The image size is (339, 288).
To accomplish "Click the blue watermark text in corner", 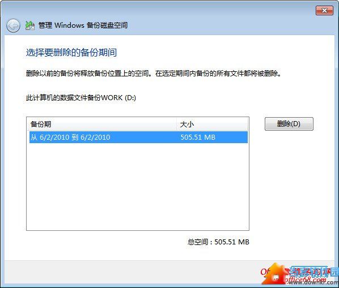I will coord(314,272).
